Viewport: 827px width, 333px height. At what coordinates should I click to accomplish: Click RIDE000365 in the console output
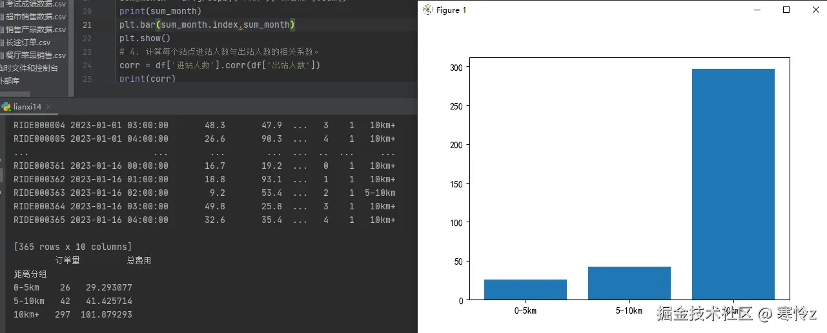[39, 220]
